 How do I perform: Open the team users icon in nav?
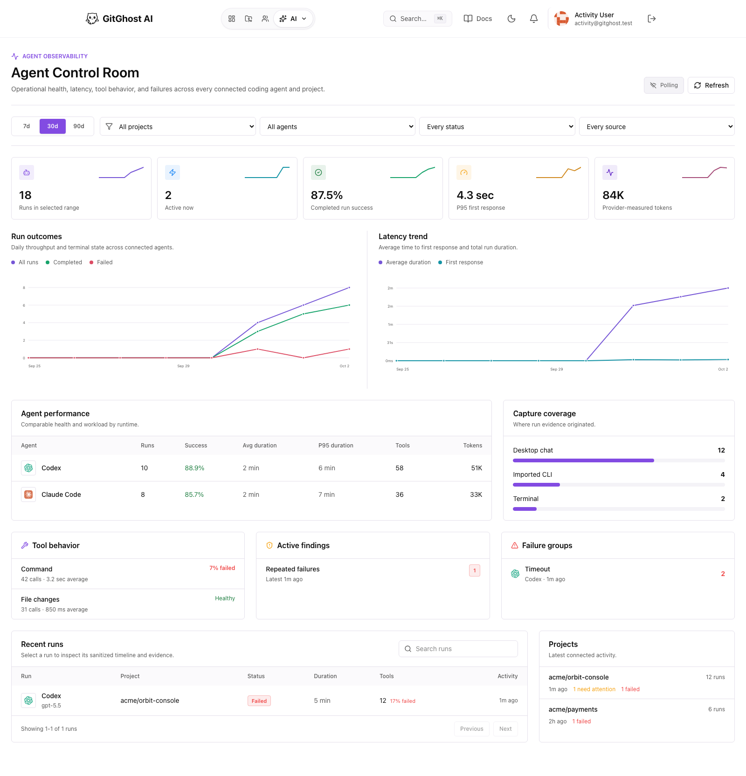coord(265,19)
